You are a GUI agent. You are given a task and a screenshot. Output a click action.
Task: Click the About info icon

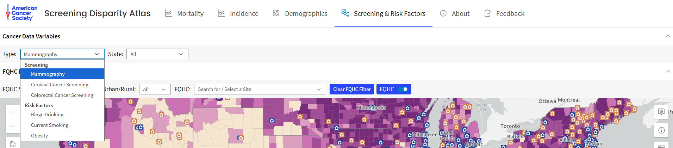pyautogui.click(x=443, y=13)
